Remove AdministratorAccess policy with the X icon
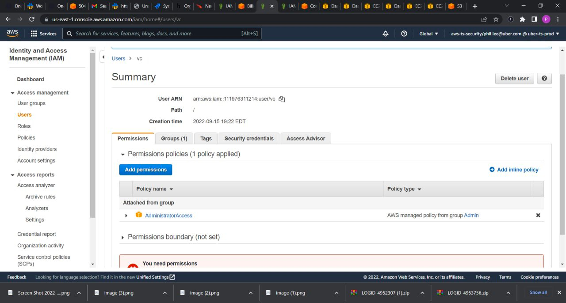 coord(538,215)
